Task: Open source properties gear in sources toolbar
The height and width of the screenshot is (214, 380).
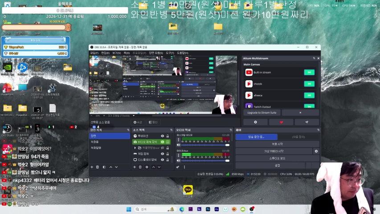Action: 147,167
